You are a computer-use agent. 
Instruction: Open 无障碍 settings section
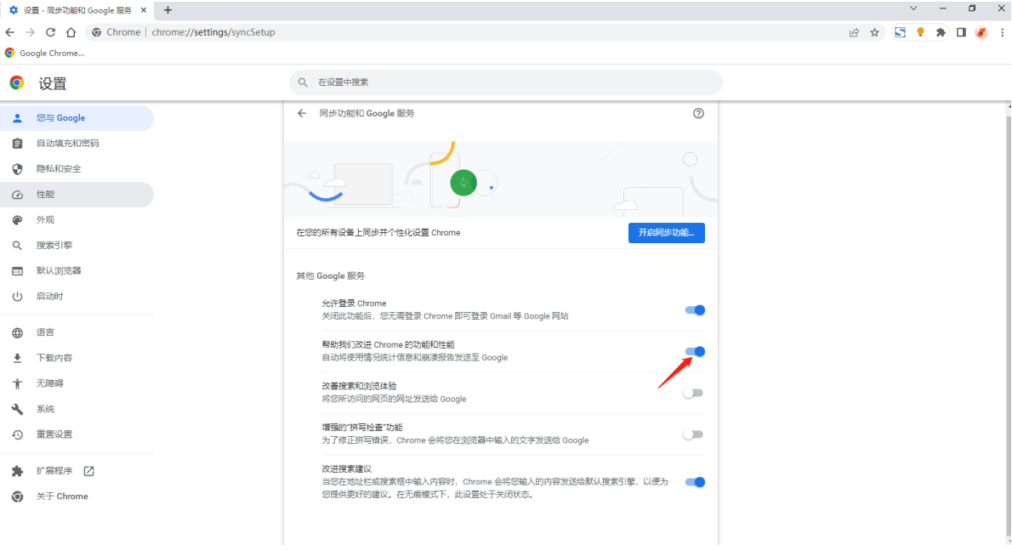click(x=77, y=383)
